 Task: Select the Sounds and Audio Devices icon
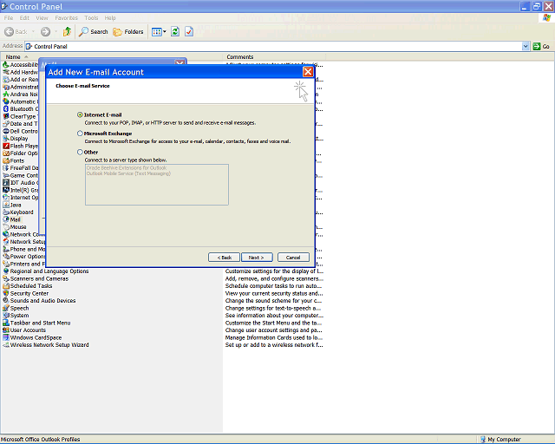[6, 301]
